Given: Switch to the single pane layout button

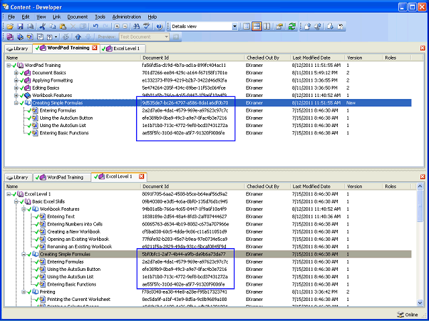Looking at the screenshot, I should tap(247, 27).
